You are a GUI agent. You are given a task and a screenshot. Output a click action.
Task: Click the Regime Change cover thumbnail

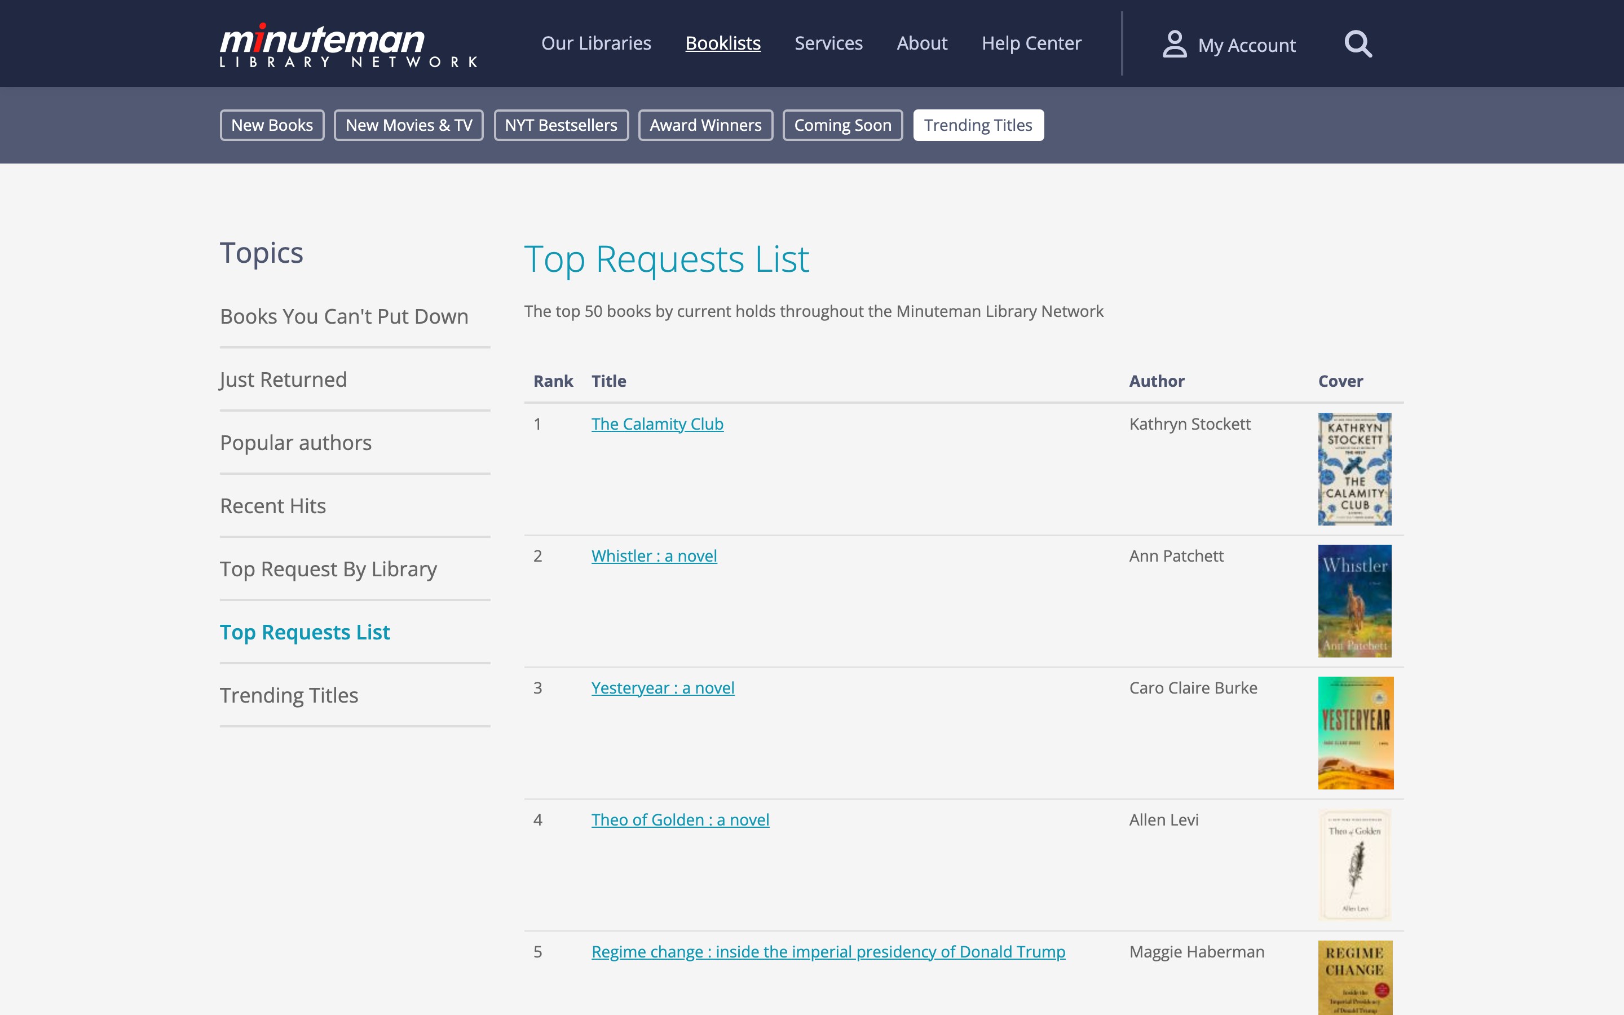click(x=1355, y=977)
